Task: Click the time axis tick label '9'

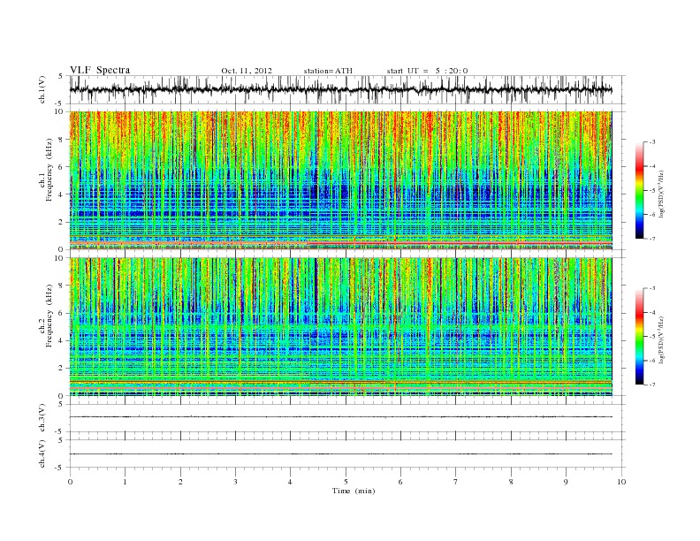Action: 566,482
